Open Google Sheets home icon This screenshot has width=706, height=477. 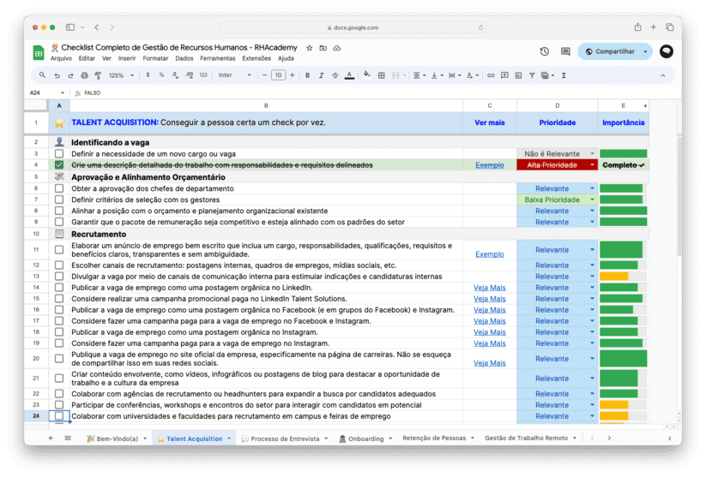pyautogui.click(x=39, y=53)
